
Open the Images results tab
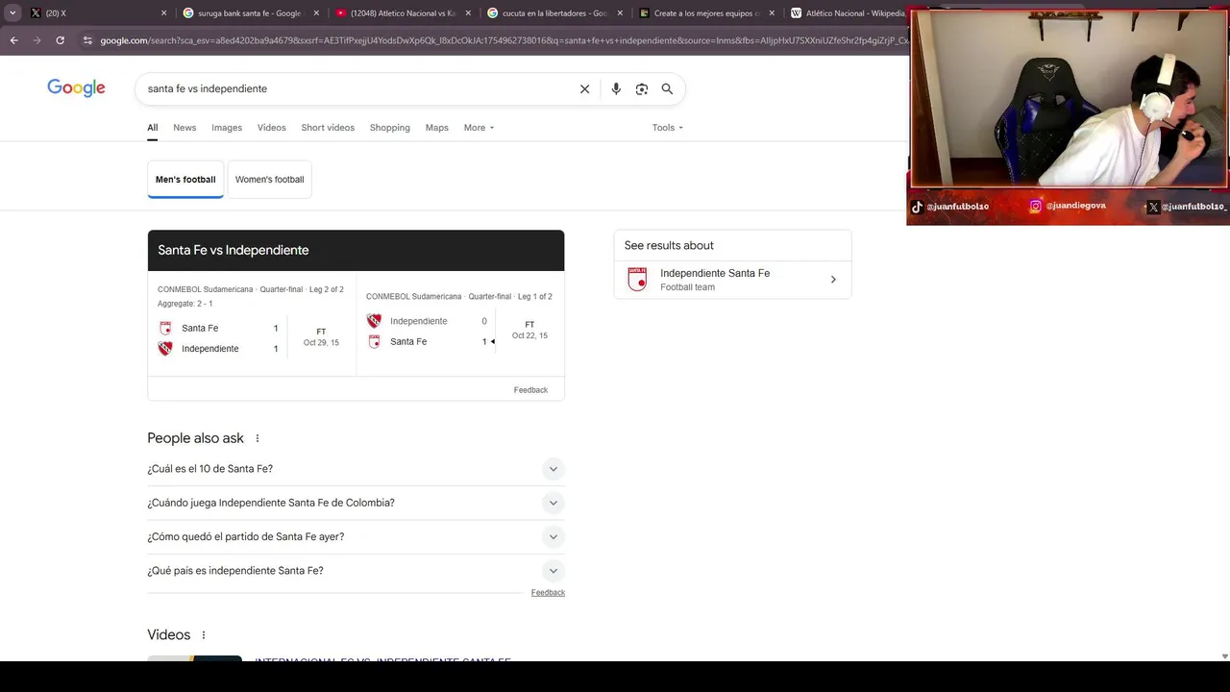[x=227, y=127]
